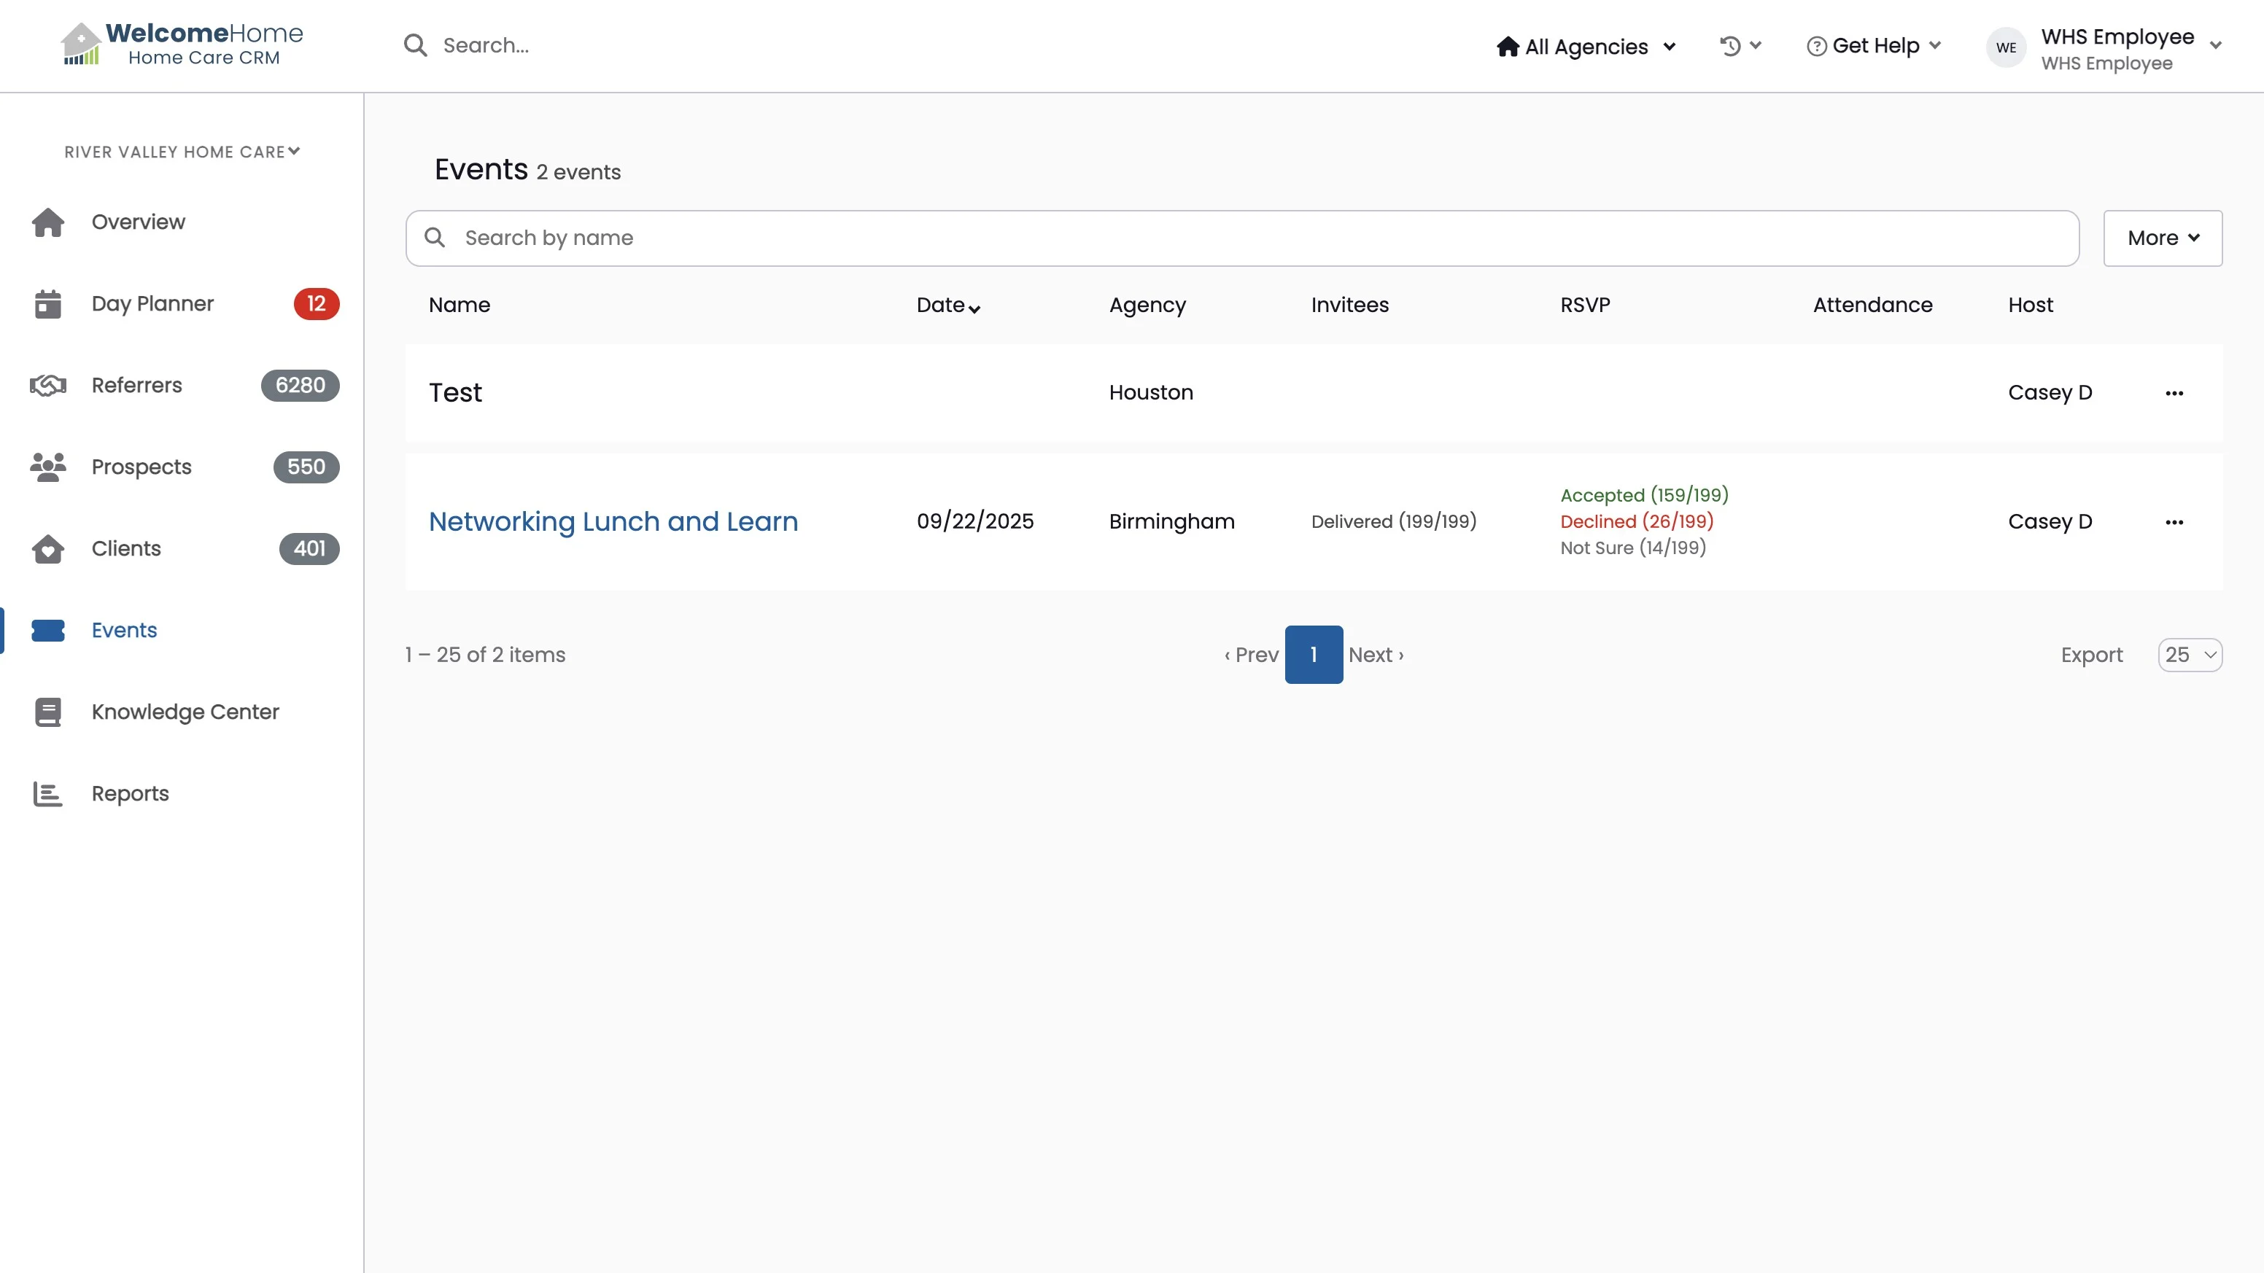Go to Prospects in sidebar
This screenshot has width=2264, height=1273.
point(141,467)
